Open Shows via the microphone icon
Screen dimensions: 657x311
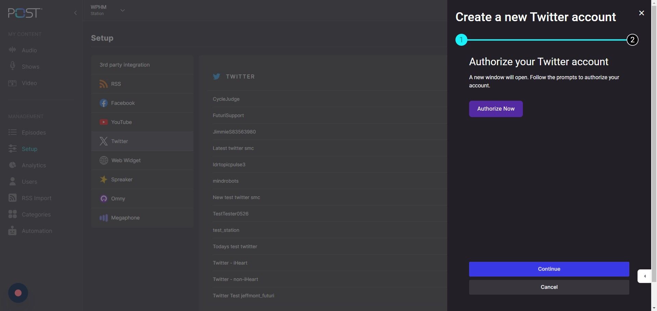12,66
